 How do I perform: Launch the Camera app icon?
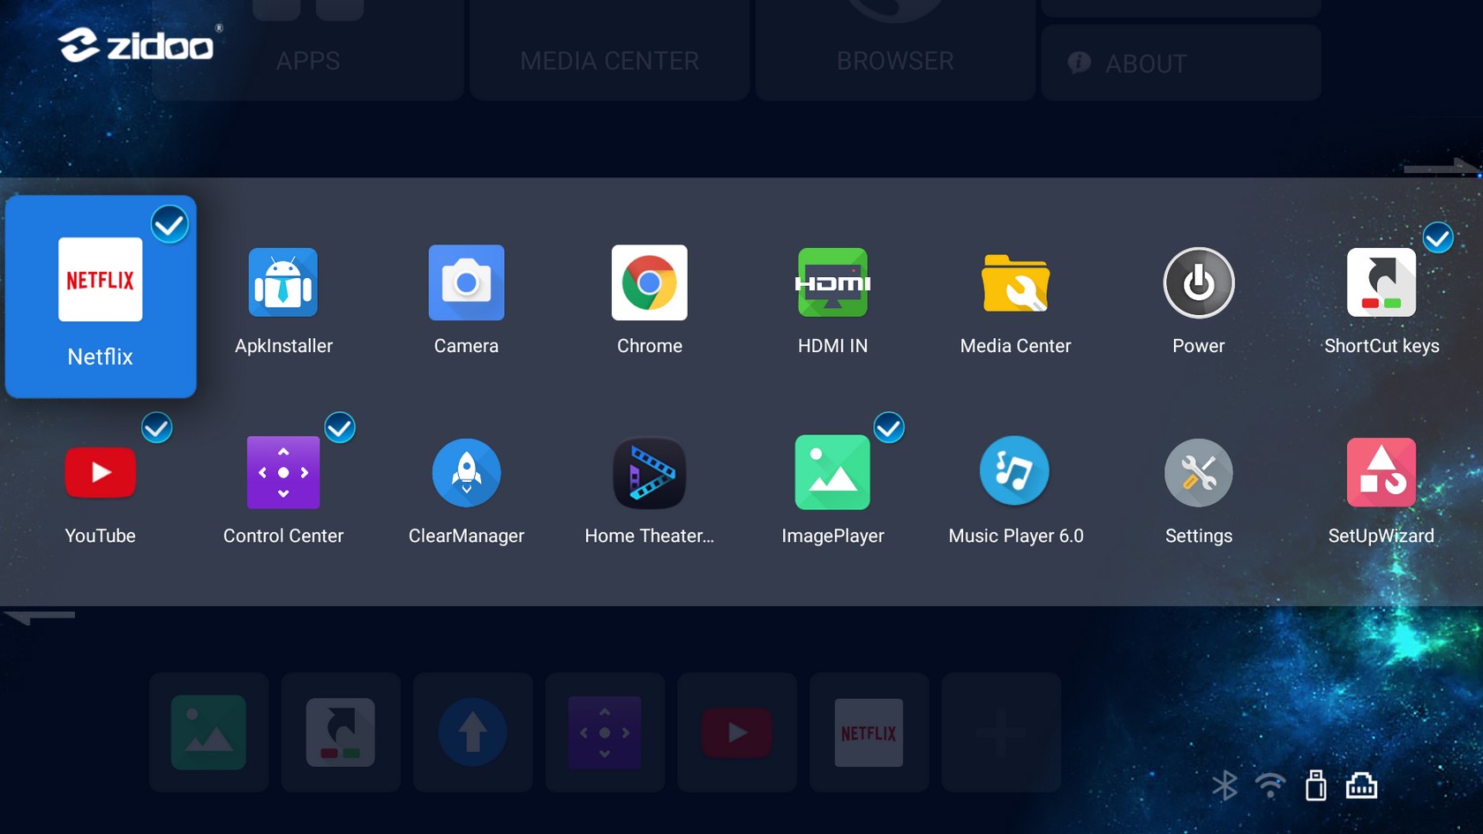coord(466,282)
